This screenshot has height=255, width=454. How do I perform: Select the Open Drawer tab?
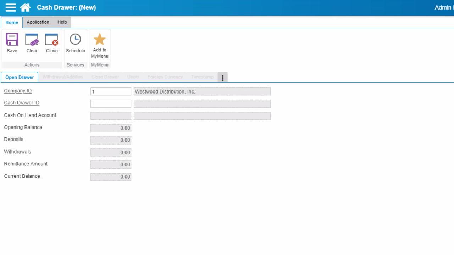[x=20, y=77]
